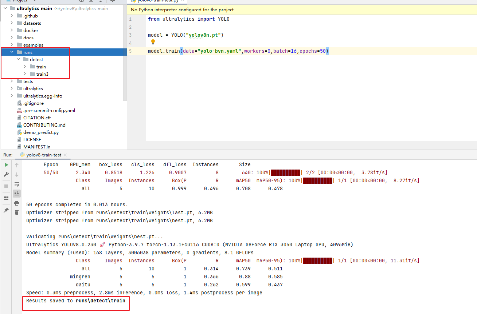Click the grey stop square in Run panel

click(x=6, y=186)
